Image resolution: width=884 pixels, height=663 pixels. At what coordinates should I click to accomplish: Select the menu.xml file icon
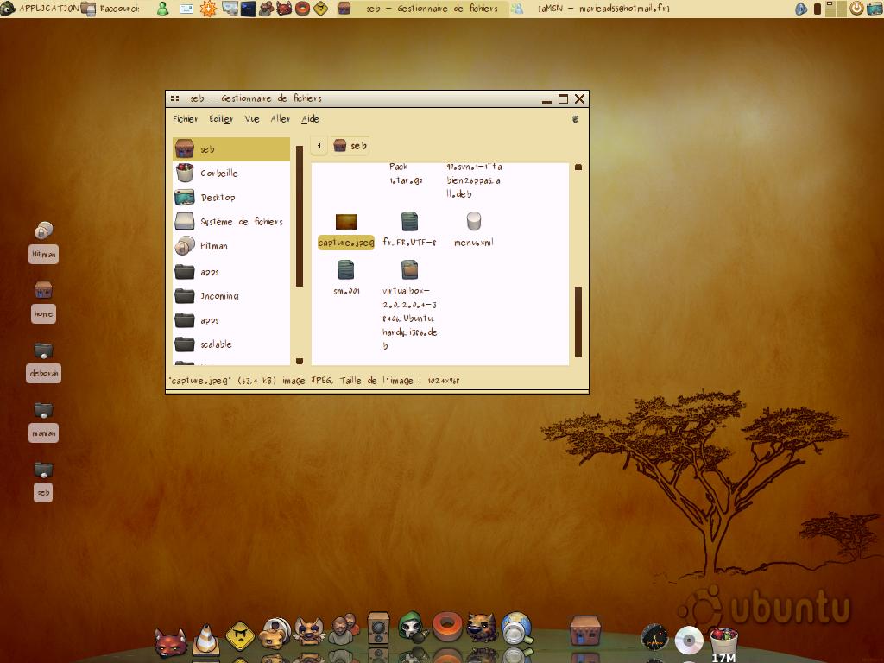pyautogui.click(x=474, y=222)
